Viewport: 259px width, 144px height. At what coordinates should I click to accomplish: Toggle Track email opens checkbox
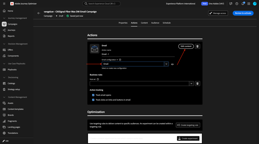coord(93,95)
